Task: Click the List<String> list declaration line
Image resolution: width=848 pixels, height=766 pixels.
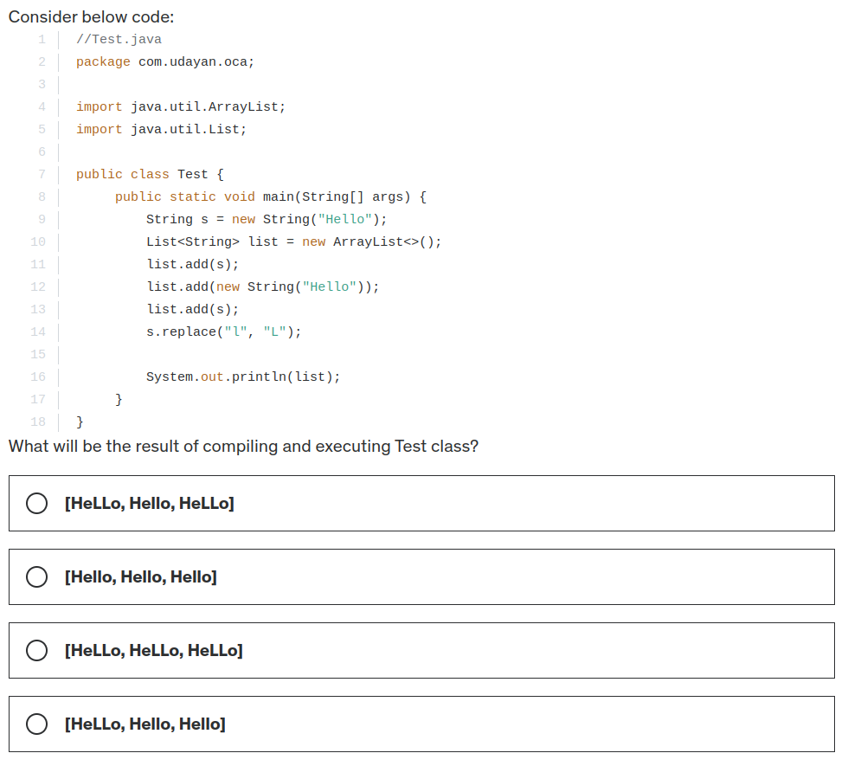Action: [293, 241]
